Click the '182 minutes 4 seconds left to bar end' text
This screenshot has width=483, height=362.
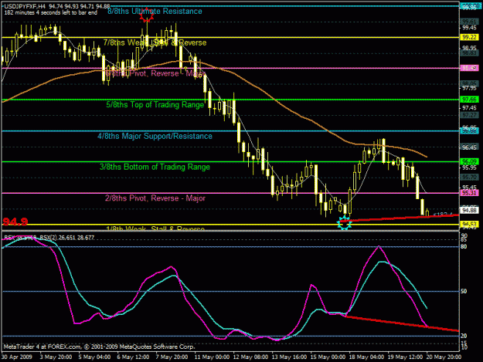(x=50, y=13)
